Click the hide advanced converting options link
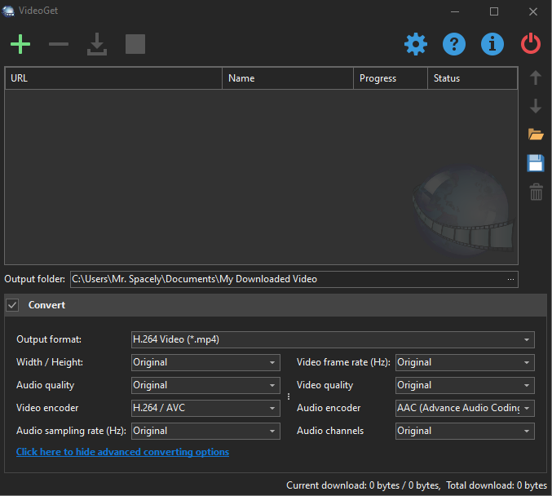Image resolution: width=552 pixels, height=496 pixels. tap(122, 452)
